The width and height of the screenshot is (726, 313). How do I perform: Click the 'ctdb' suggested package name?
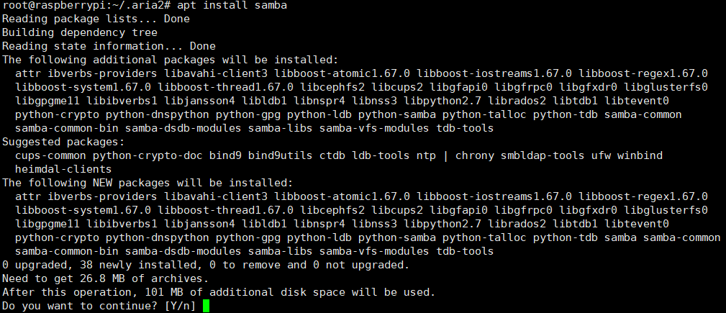pos(333,155)
